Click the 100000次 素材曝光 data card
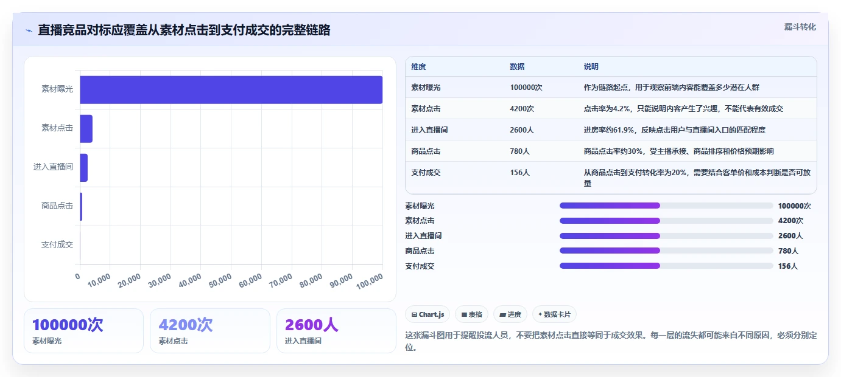 click(x=84, y=331)
